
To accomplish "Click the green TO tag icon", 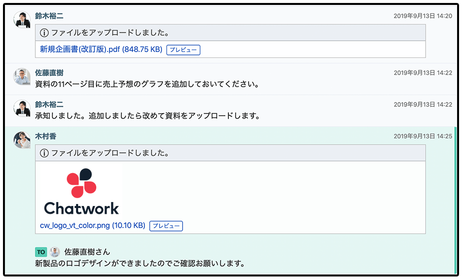I will (x=41, y=252).
